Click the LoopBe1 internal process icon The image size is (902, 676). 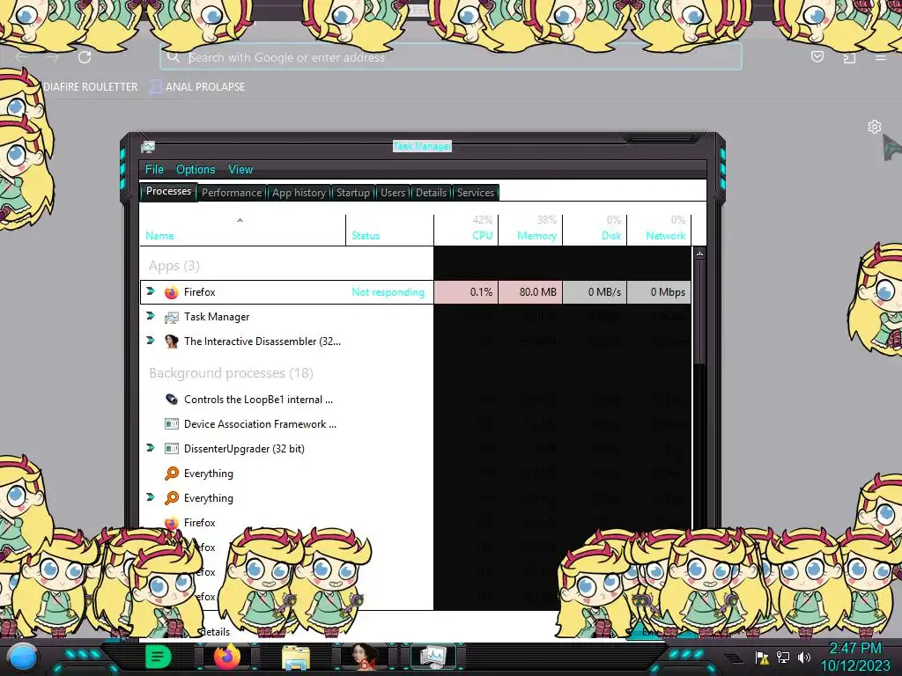[172, 400]
